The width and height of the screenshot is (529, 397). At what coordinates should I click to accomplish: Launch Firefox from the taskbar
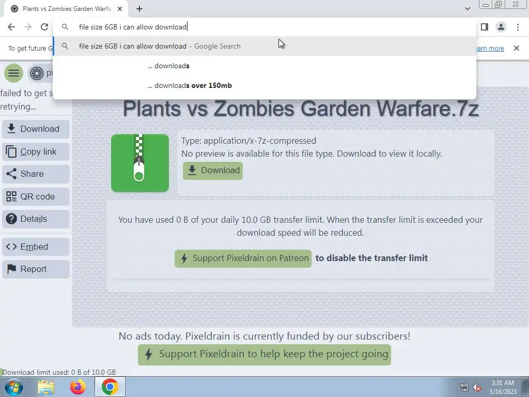(77, 387)
